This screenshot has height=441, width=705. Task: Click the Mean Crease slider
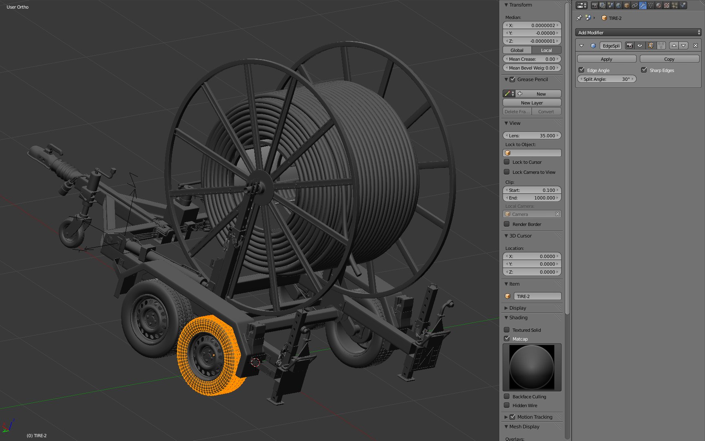click(x=532, y=59)
